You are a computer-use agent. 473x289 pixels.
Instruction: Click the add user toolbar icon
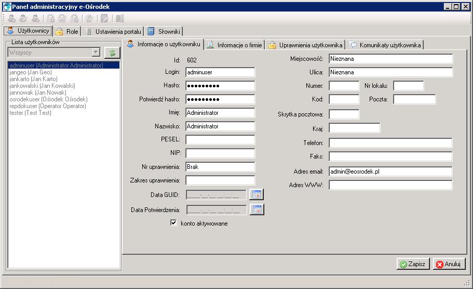(x=12, y=18)
